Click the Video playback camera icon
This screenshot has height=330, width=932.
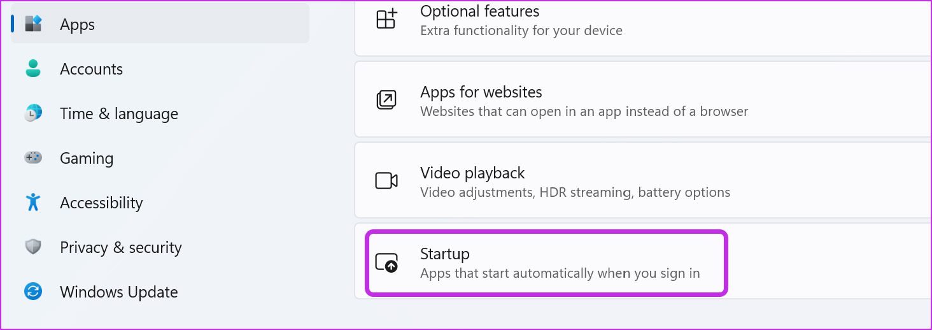pos(386,181)
